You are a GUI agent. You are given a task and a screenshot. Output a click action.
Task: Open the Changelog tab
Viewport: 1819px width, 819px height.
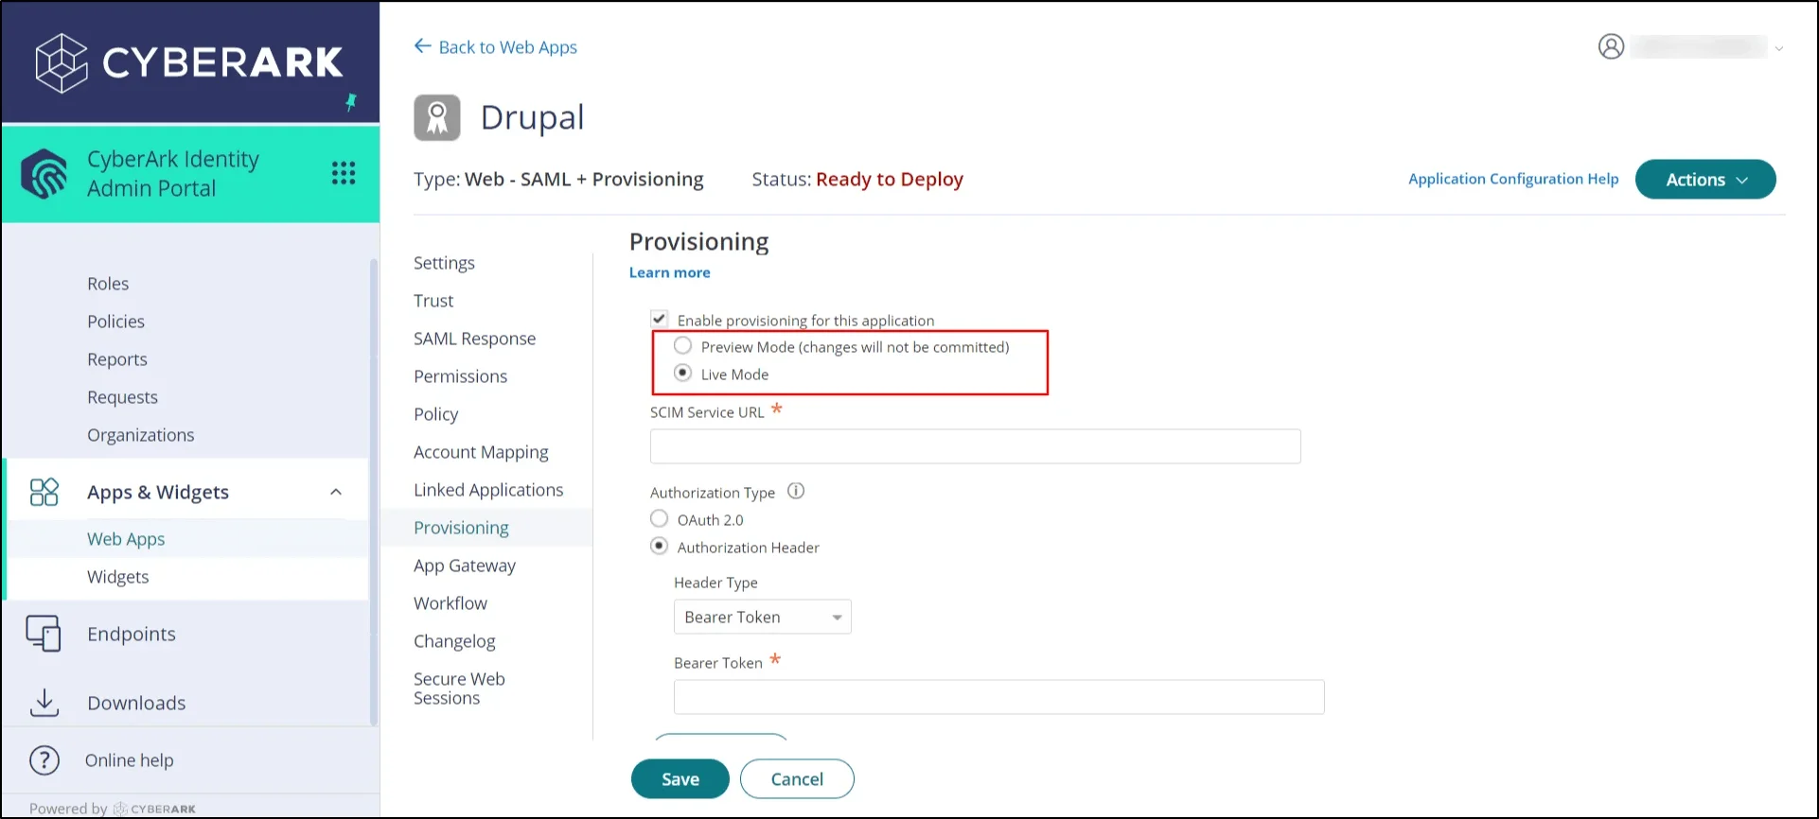(454, 641)
